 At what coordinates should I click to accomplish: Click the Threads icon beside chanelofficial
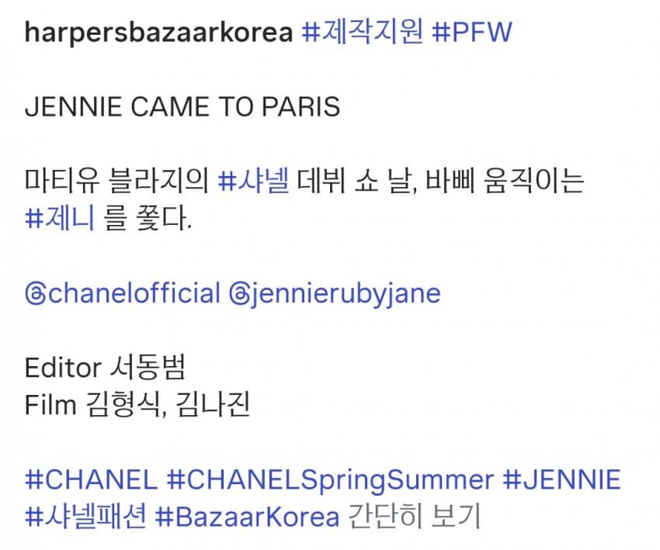(x=36, y=294)
